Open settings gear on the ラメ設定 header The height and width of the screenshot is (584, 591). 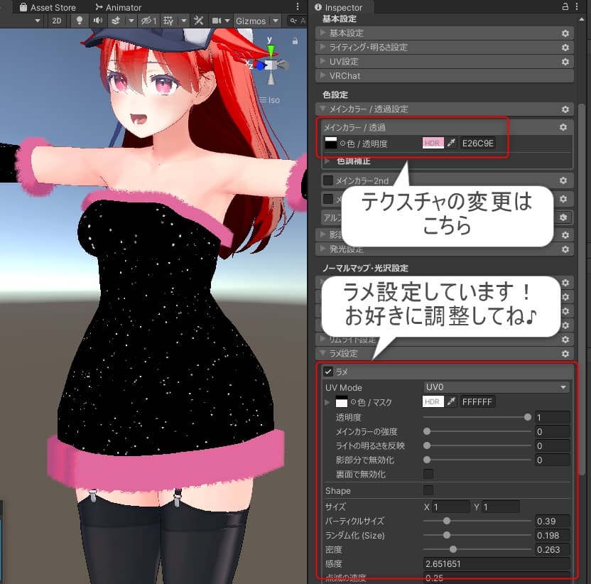click(x=565, y=353)
